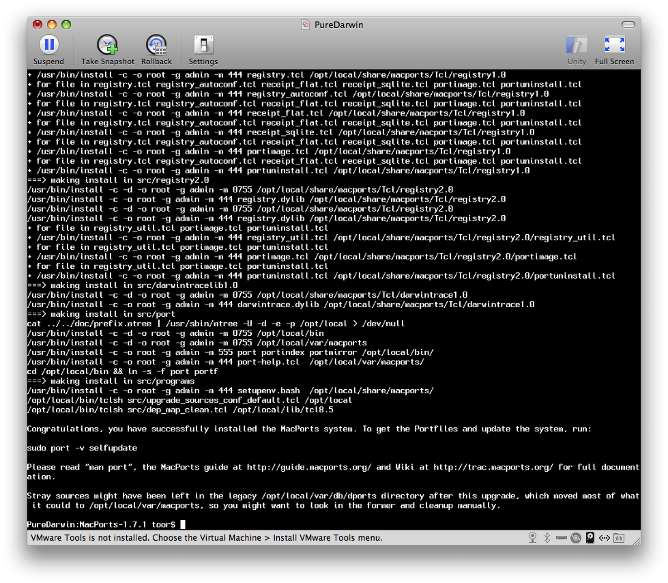Image resolution: width=668 pixels, height=583 pixels.
Task: Click the darwintrace.dylib install line
Action: 280,304
